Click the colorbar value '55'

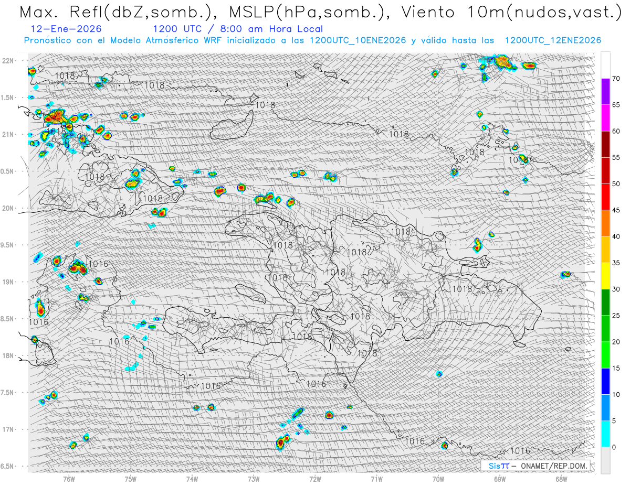[x=616, y=157]
